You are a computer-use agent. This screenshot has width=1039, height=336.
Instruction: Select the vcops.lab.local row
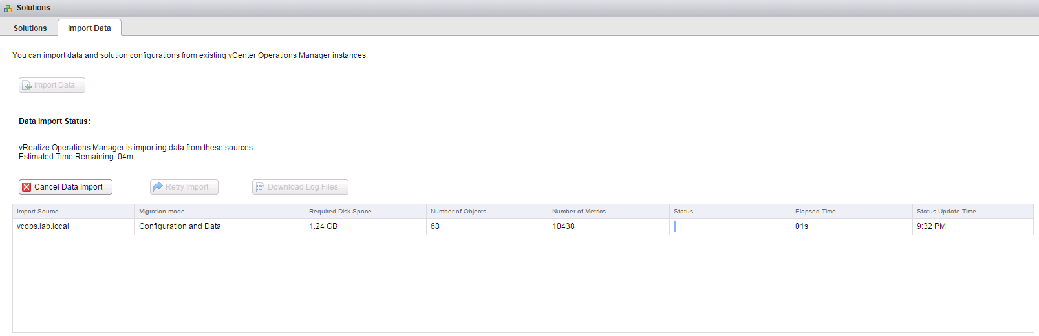[x=523, y=226]
